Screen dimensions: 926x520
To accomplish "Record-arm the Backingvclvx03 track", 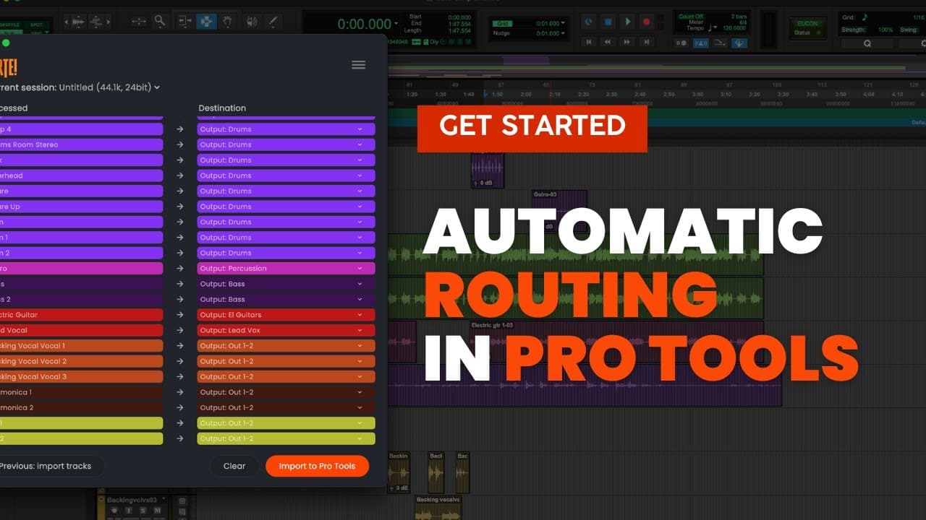I will point(114,511).
